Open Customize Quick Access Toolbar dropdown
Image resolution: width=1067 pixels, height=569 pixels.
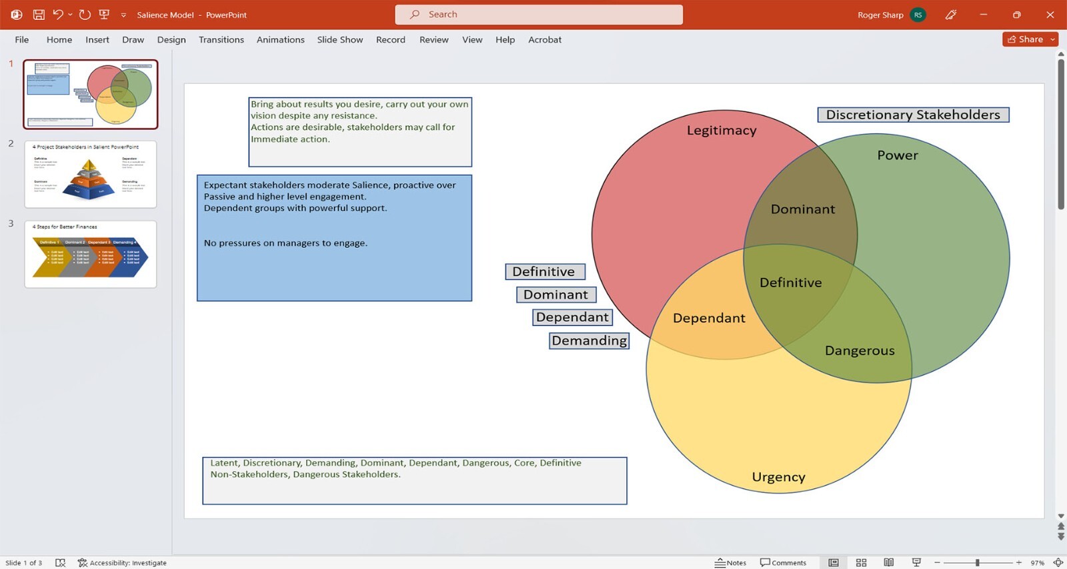tap(123, 15)
